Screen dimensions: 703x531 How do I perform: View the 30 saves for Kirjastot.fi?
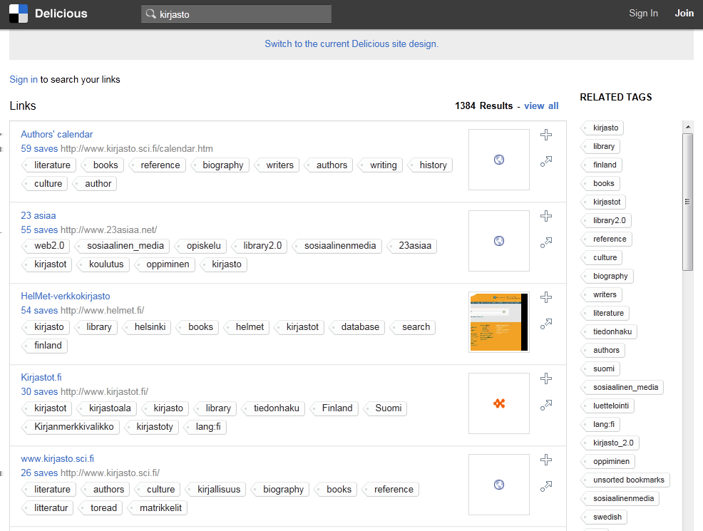coord(39,391)
